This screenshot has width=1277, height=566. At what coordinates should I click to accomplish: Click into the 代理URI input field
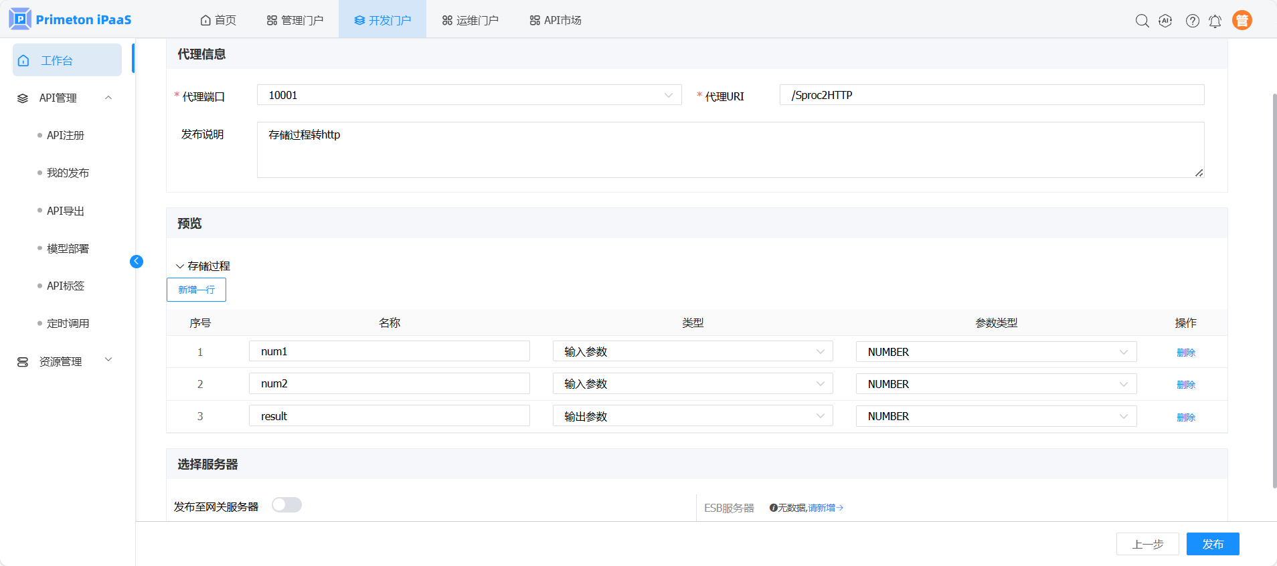click(991, 95)
